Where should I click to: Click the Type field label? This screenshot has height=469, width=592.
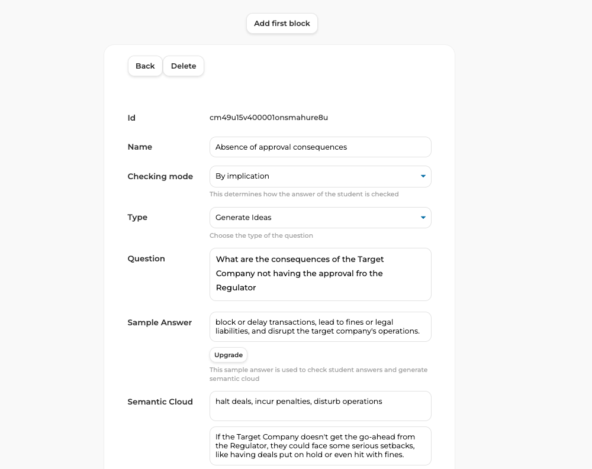pyautogui.click(x=137, y=218)
